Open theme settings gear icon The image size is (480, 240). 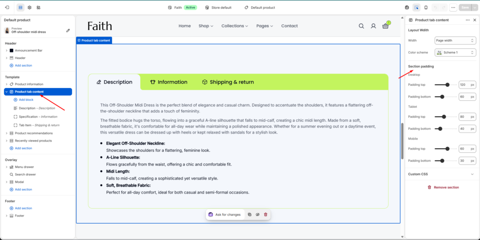pos(30,7)
